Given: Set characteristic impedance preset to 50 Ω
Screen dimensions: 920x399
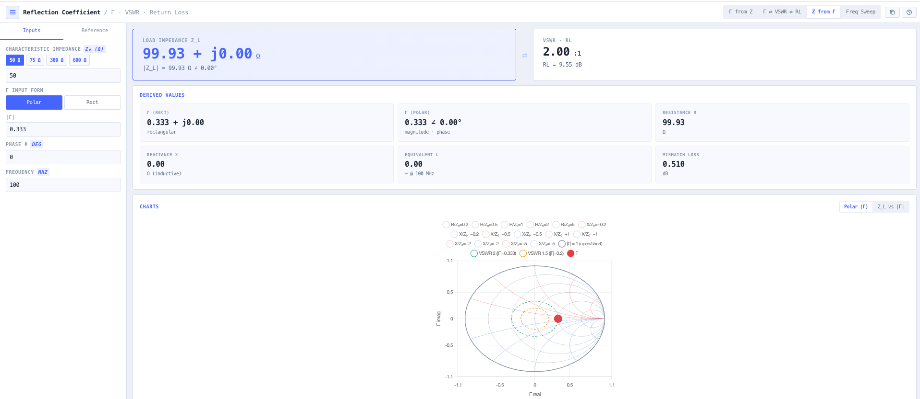Looking at the screenshot, I should (15, 60).
